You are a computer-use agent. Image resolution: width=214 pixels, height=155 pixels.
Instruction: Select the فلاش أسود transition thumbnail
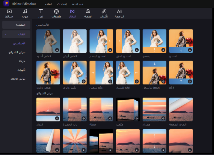pyautogui.click(x=48, y=41)
